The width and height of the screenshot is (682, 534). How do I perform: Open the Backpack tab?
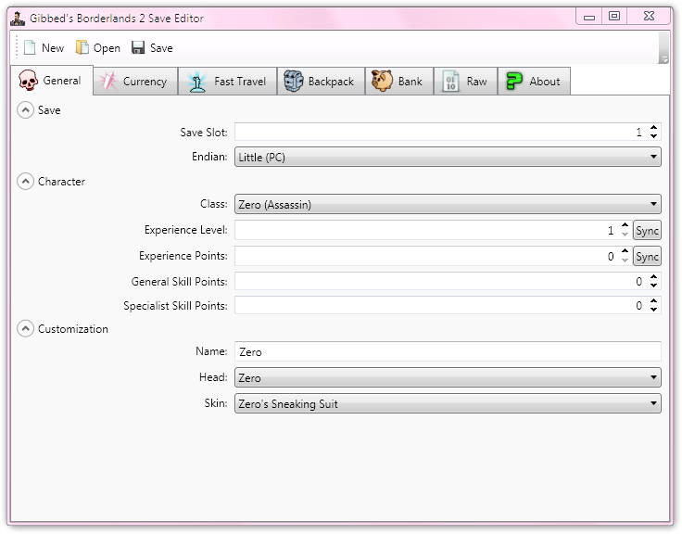321,82
